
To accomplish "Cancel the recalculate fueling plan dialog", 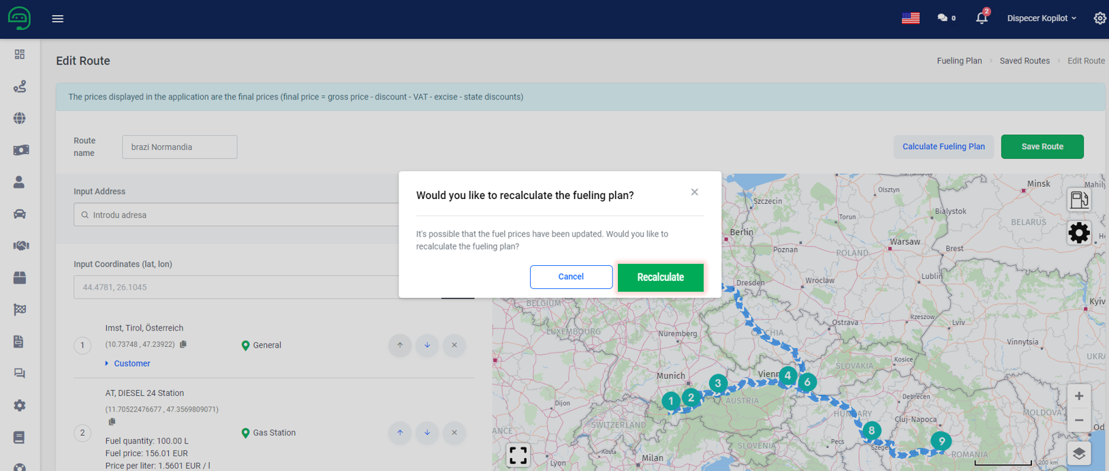I will (571, 277).
